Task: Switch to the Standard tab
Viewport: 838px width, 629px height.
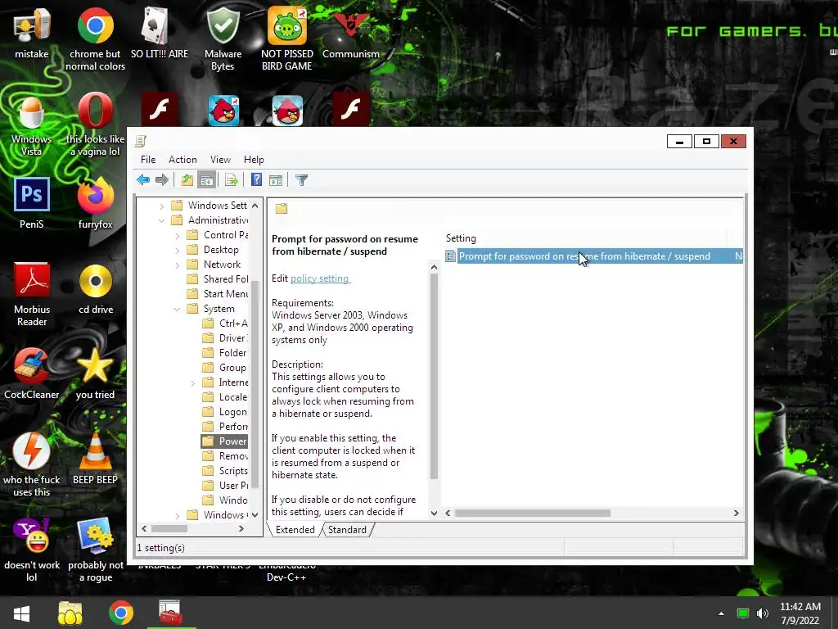Action: point(347,530)
